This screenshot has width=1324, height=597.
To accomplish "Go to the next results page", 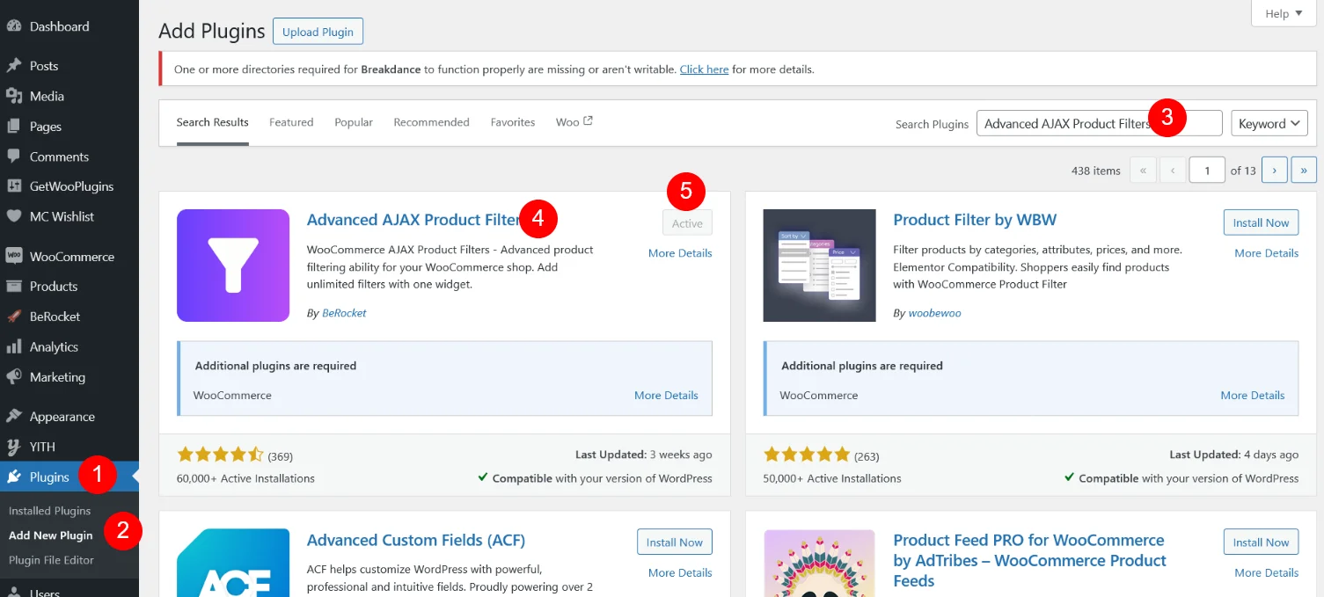I will [1275, 170].
